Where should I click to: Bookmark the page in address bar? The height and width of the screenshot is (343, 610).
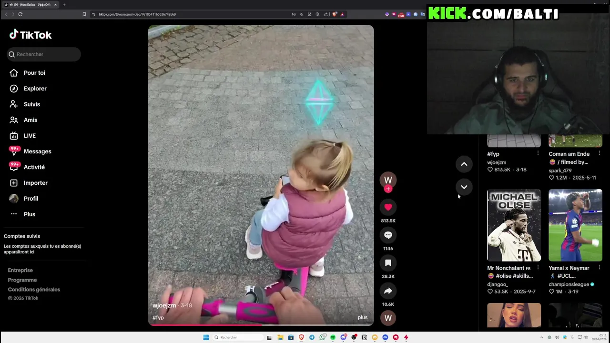coord(84,14)
